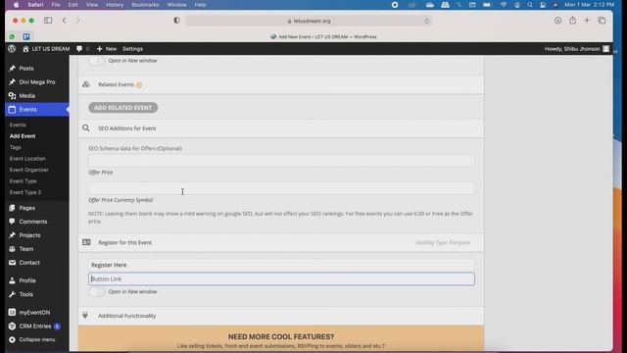
Task: Collapse the Register for this Event section
Action: 281,242
